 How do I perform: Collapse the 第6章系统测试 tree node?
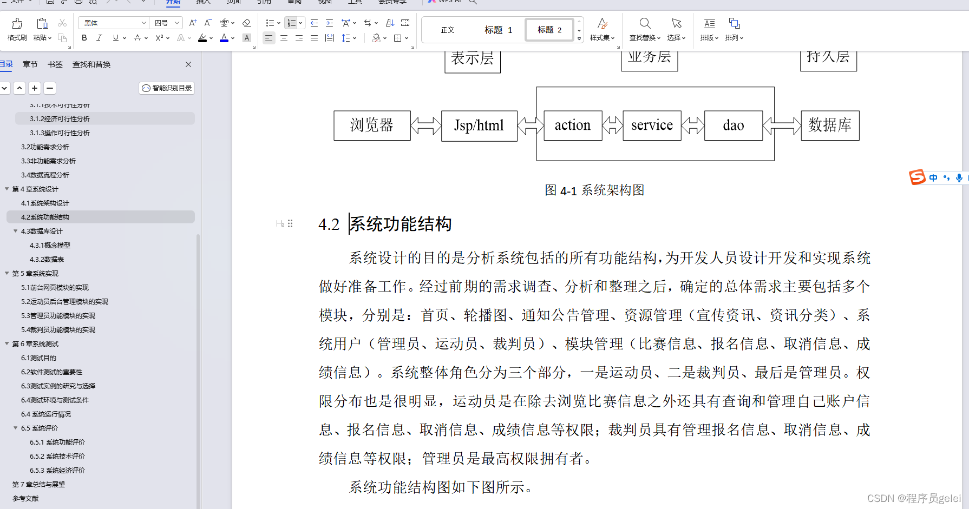pos(7,343)
